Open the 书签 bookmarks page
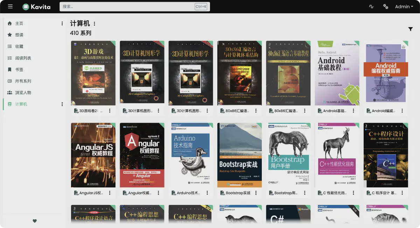 coord(19,70)
